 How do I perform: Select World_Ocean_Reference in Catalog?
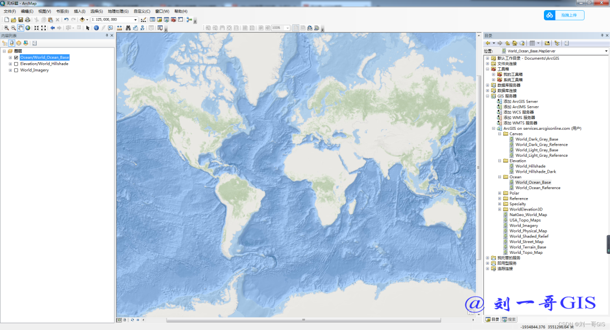538,188
